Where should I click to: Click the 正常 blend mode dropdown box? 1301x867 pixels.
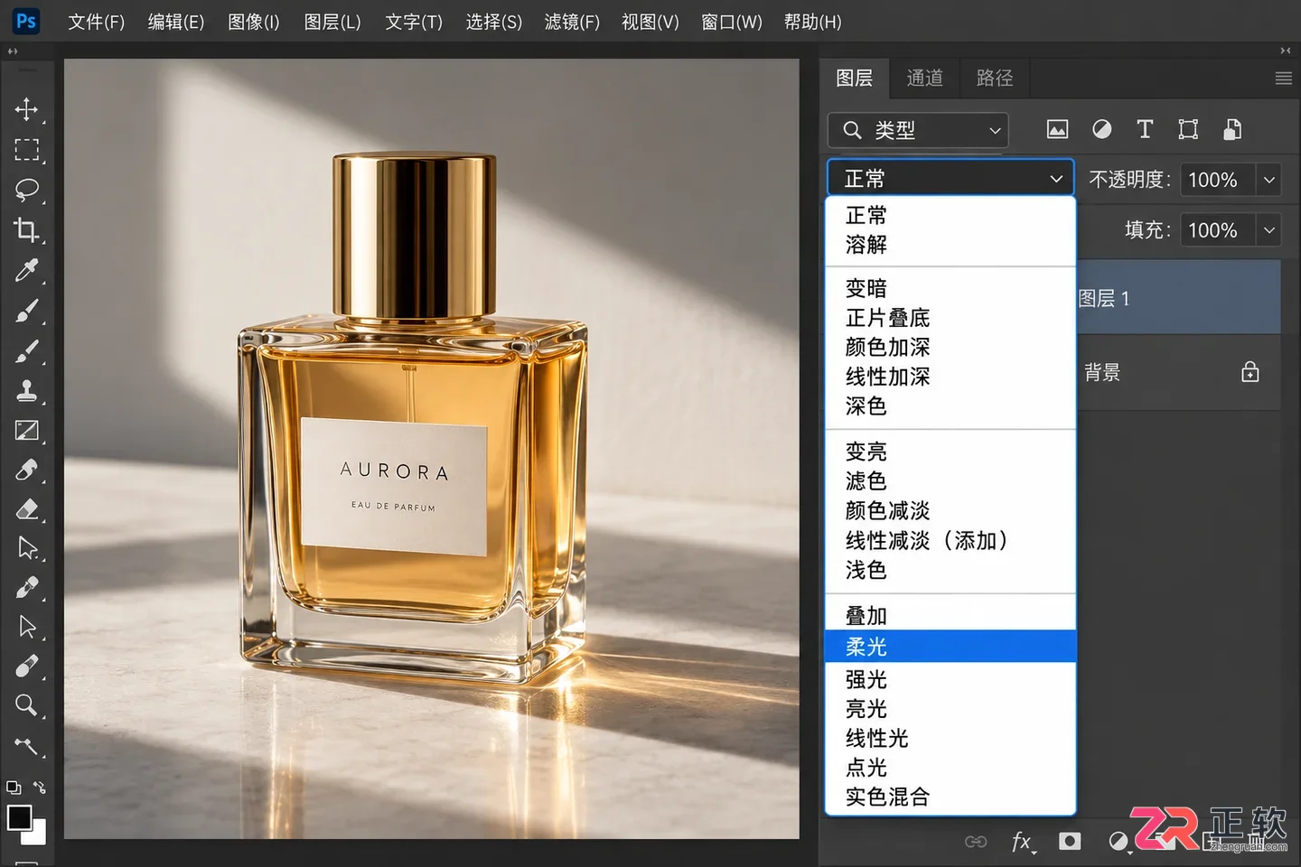[x=950, y=179]
